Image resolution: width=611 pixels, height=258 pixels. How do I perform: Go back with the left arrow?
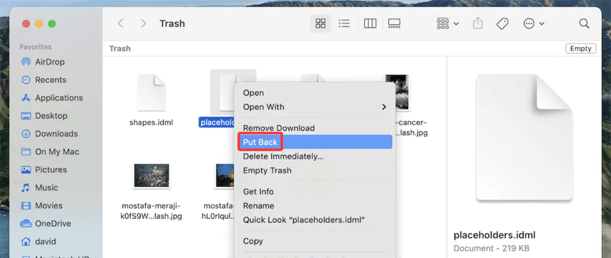pos(121,24)
